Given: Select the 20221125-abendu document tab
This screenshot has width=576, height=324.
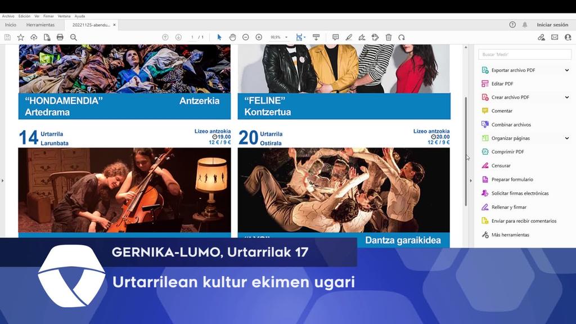Looking at the screenshot, I should pyautogui.click(x=91, y=25).
